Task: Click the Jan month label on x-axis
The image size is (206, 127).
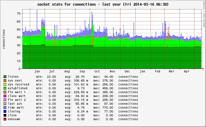Action: pyautogui.click(x=143, y=72)
